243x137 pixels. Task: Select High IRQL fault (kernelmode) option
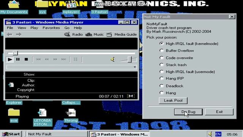coord(189,44)
